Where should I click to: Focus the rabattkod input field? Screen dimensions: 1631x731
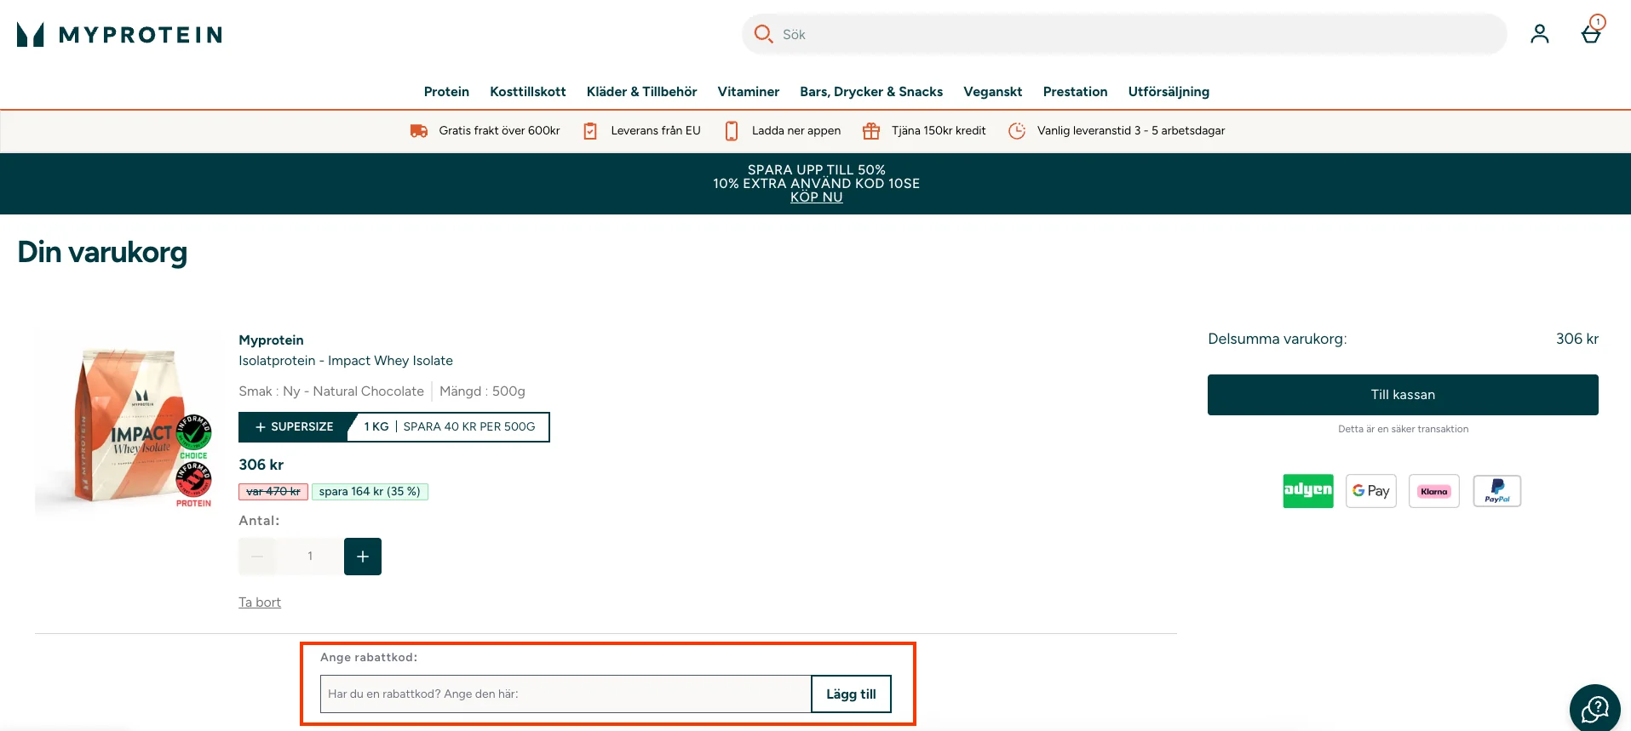pos(566,694)
